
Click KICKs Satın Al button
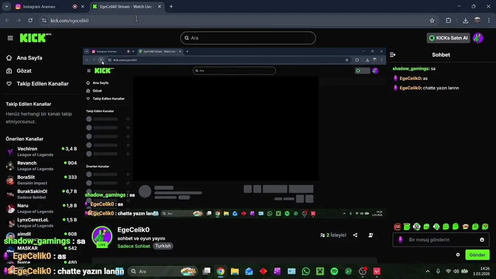(x=448, y=38)
